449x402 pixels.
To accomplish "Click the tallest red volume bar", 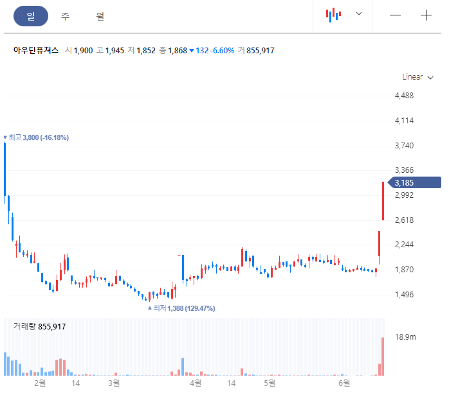I will click(383, 356).
